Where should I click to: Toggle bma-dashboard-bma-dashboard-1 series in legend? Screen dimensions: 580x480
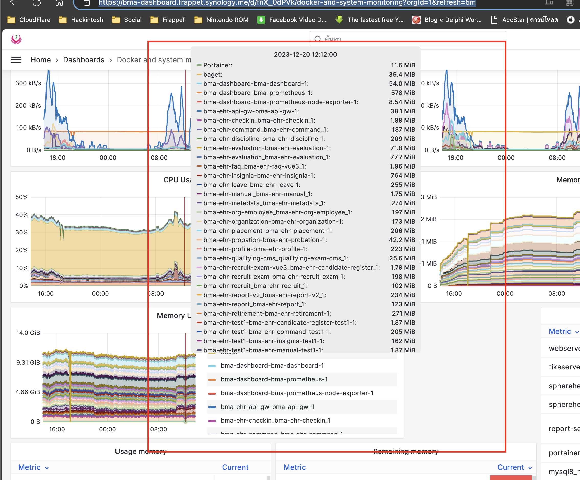point(272,365)
